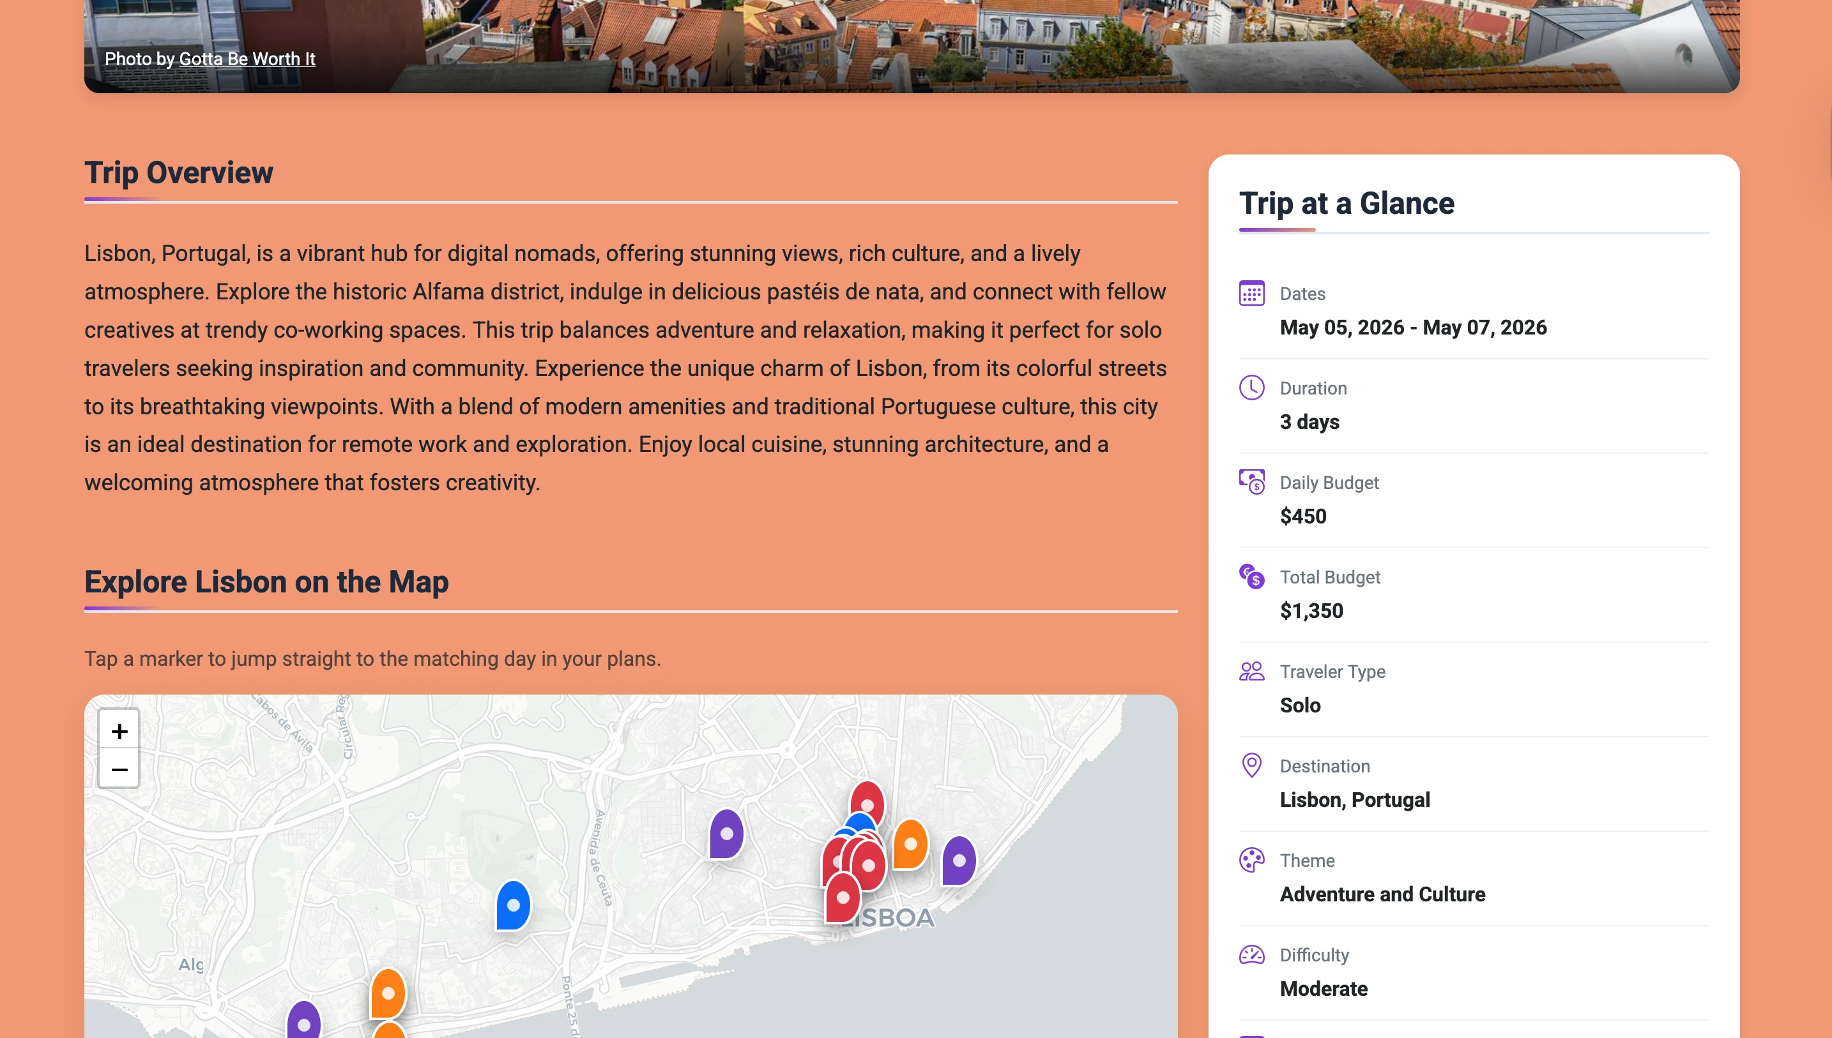Click the Traveler Type people icon
This screenshot has height=1038, width=1832.
1251,671
